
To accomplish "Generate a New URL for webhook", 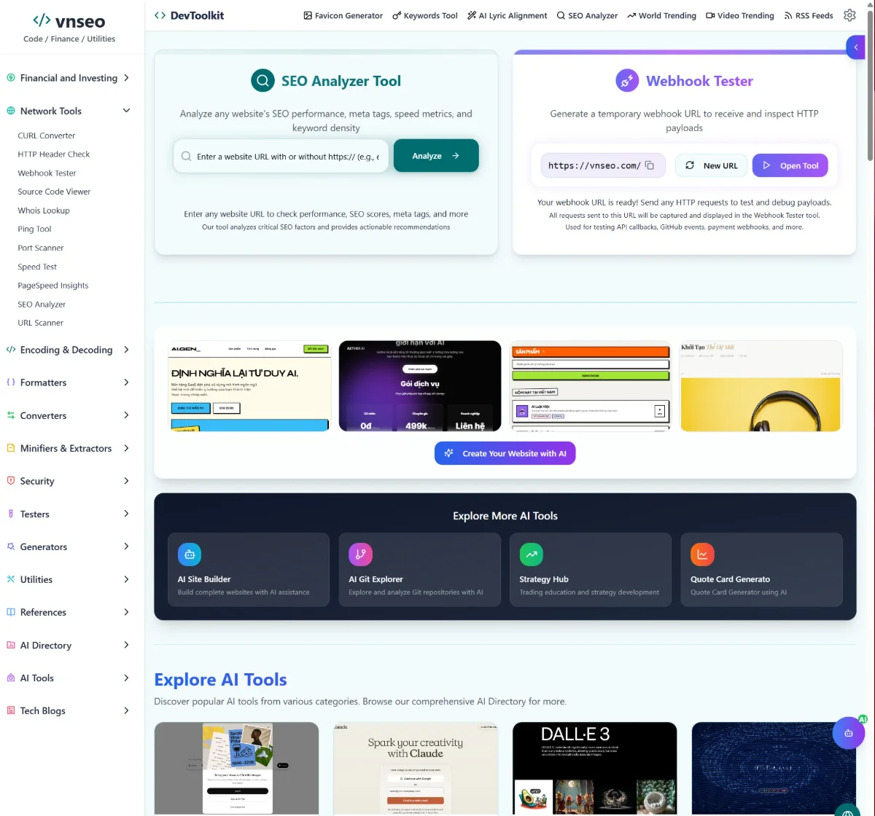I will [712, 165].
